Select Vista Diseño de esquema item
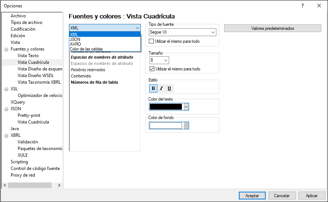Image resolution: width=328 pixels, height=202 pixels. pos(40,69)
